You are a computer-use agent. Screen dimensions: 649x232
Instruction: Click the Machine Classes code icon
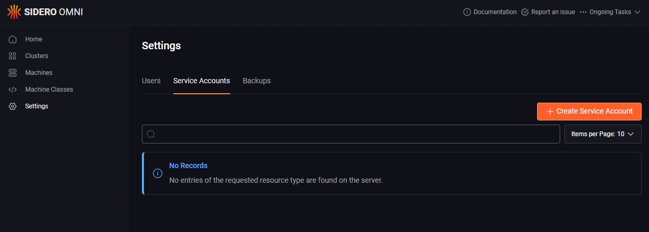tap(13, 90)
